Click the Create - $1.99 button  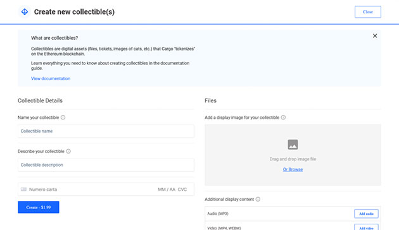[39, 207]
